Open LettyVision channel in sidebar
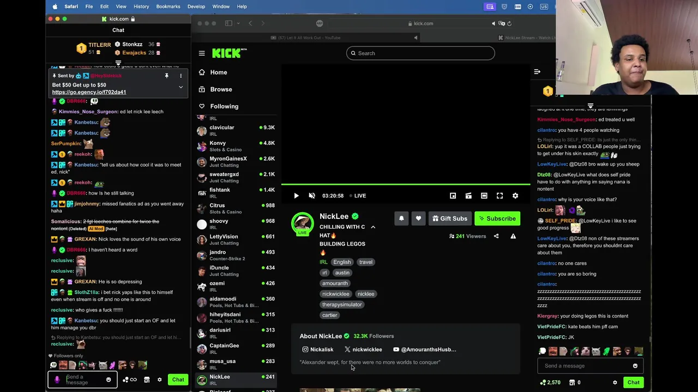The image size is (698, 392). (236, 240)
